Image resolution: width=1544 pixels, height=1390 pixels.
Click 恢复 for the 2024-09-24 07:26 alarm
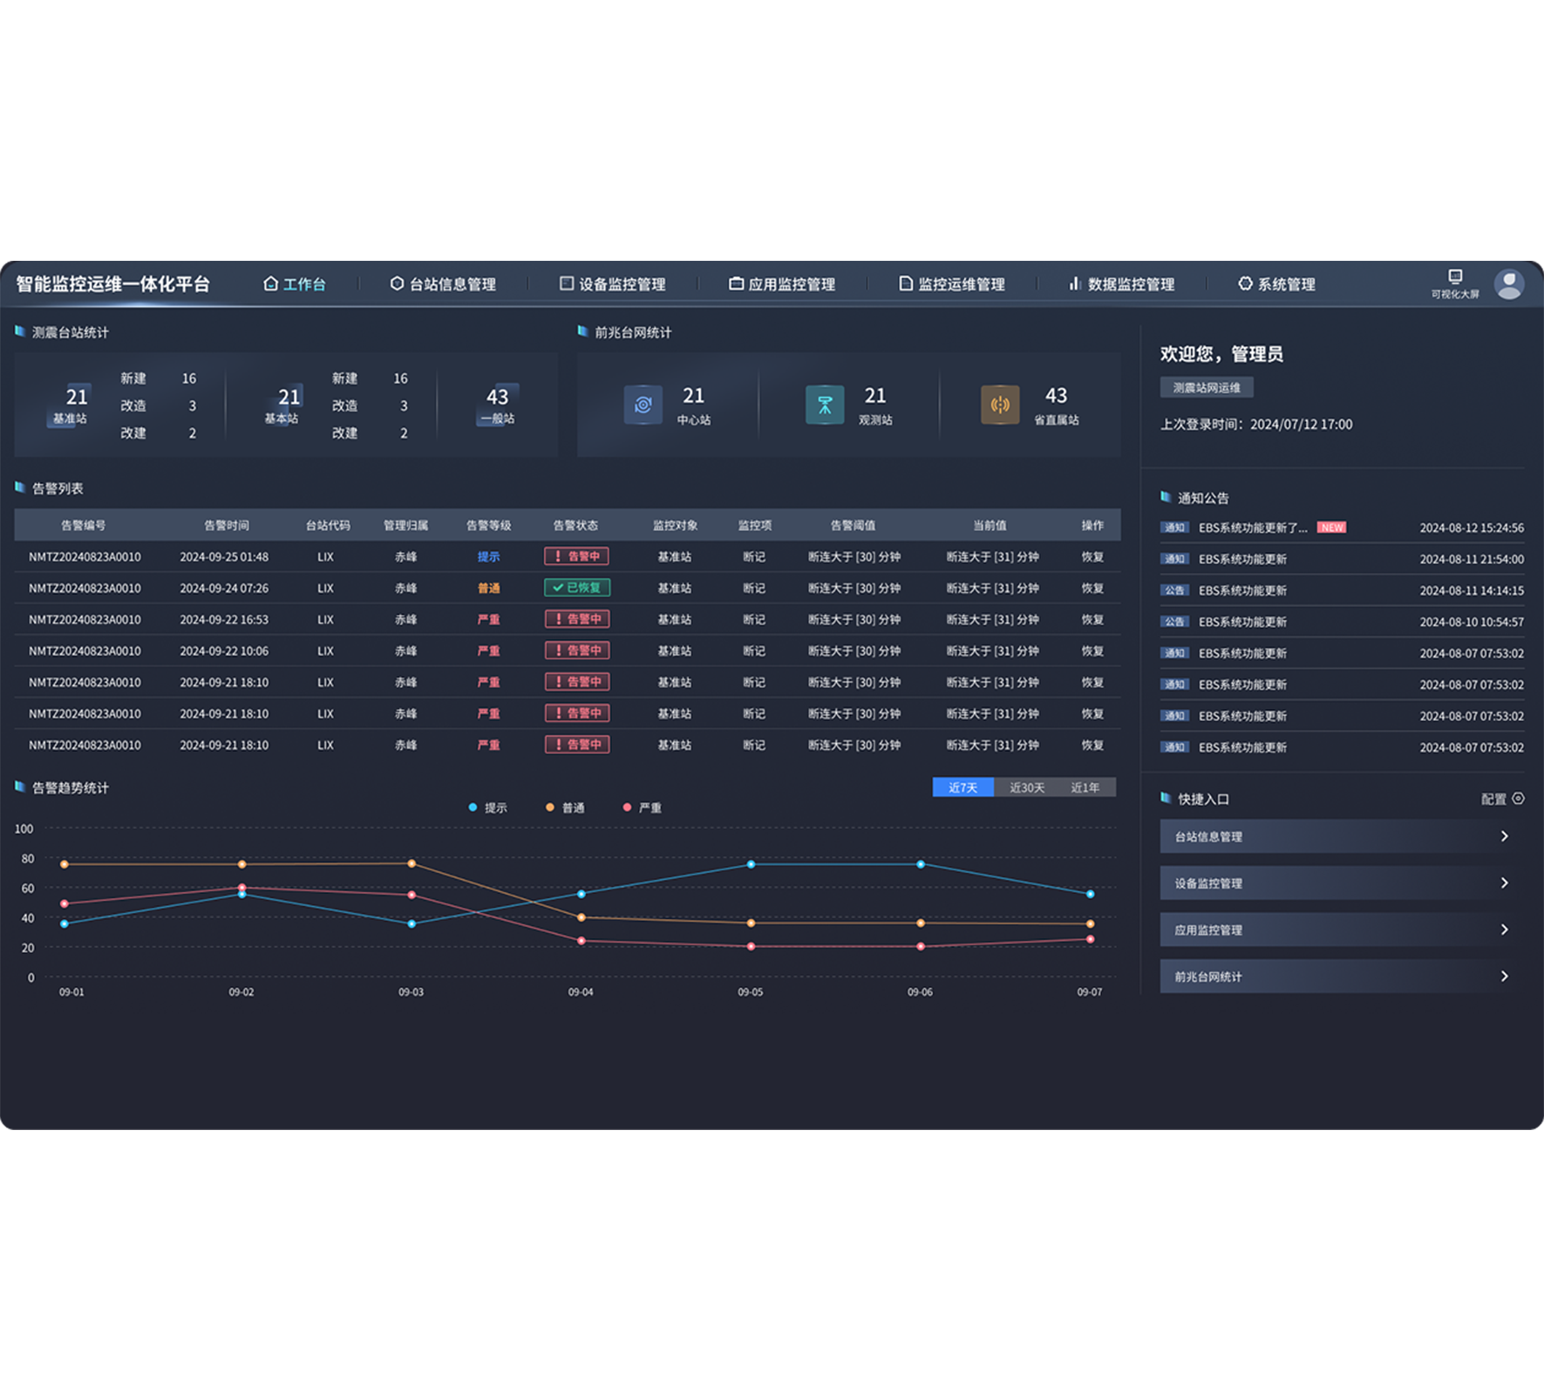[x=1092, y=588]
